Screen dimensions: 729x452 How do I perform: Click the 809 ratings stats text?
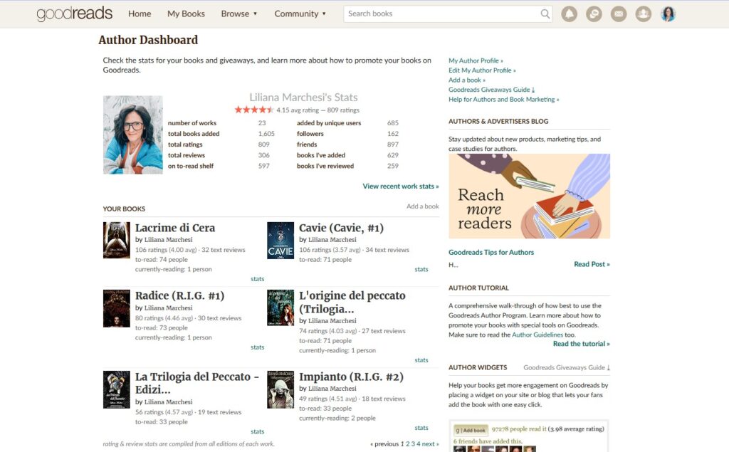click(x=343, y=110)
